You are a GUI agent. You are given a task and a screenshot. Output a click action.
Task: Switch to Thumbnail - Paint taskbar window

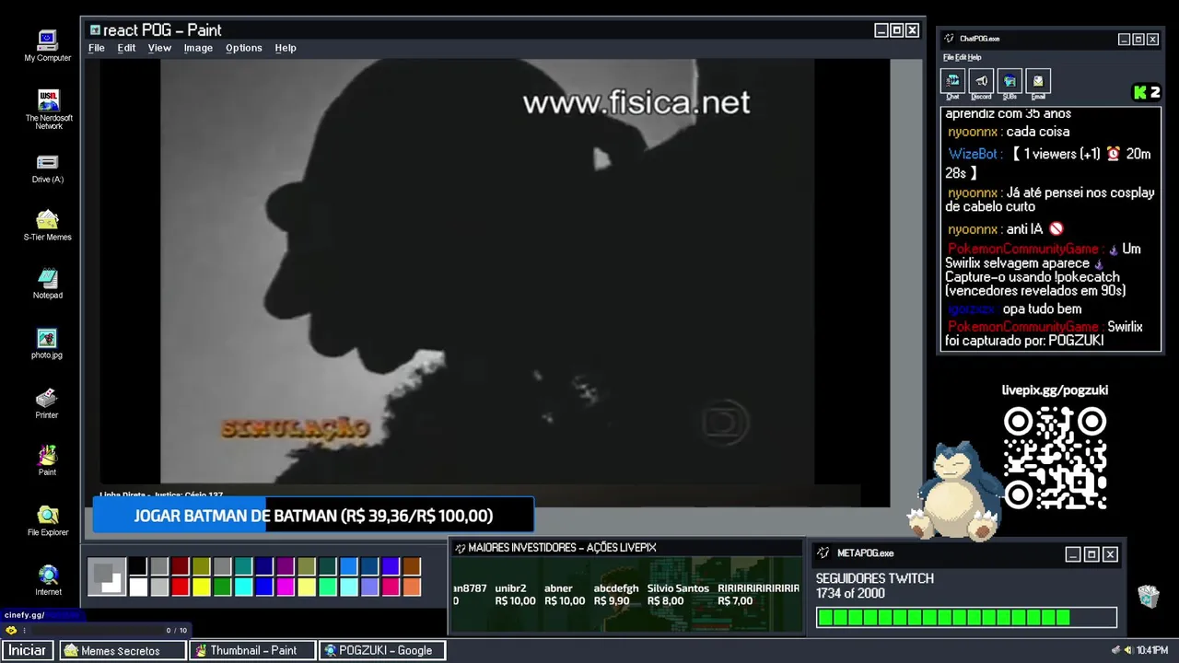point(251,650)
